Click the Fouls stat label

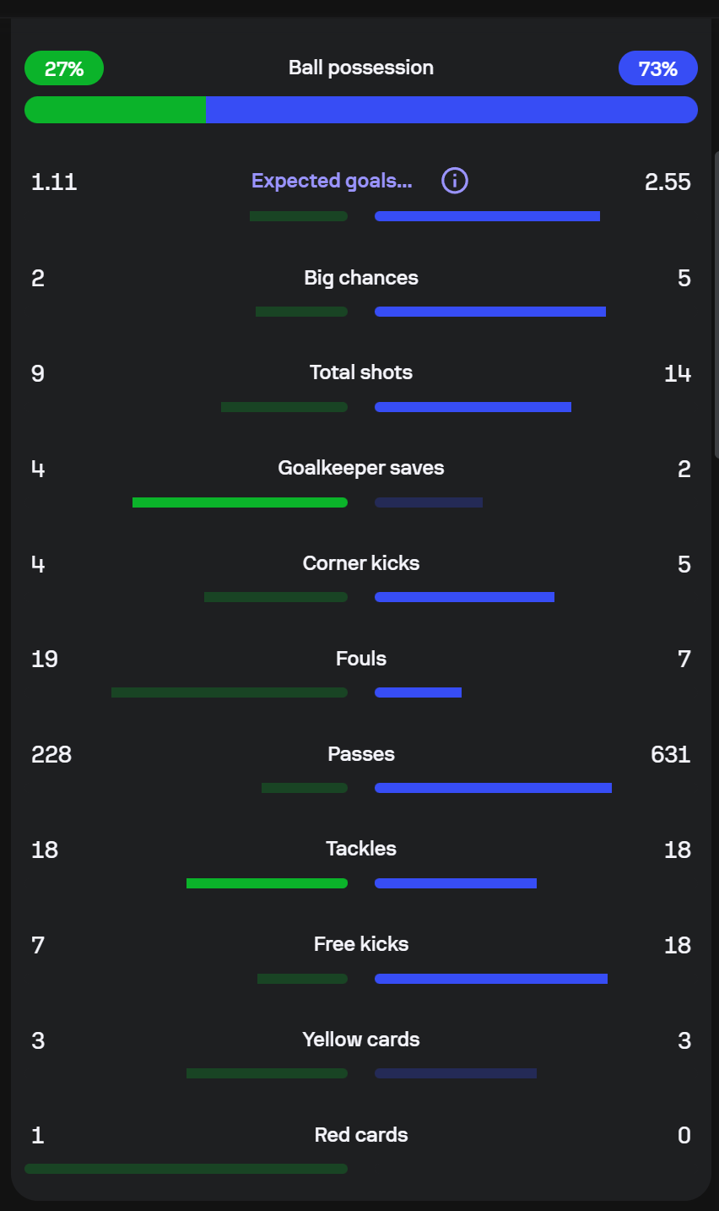pos(361,659)
